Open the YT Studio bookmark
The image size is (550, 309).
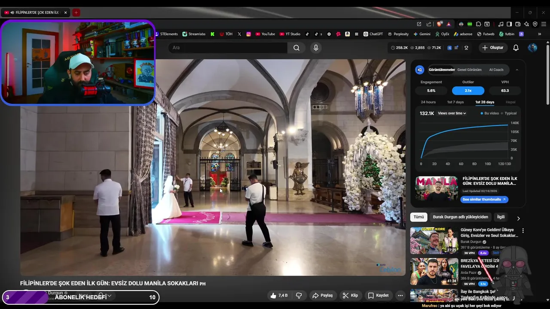(290, 34)
